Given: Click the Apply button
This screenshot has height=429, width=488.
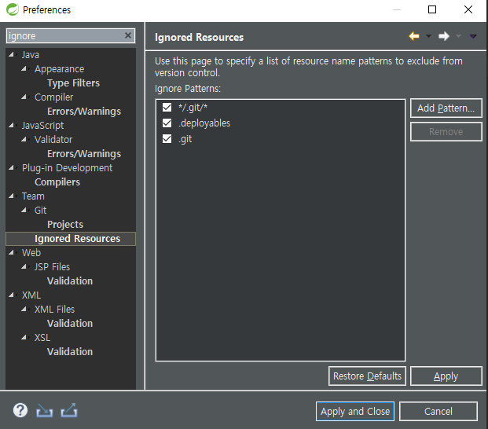Looking at the screenshot, I should pos(446,376).
